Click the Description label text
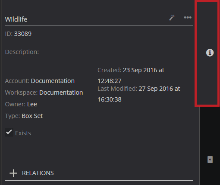This screenshot has width=220, height=185. click(22, 52)
